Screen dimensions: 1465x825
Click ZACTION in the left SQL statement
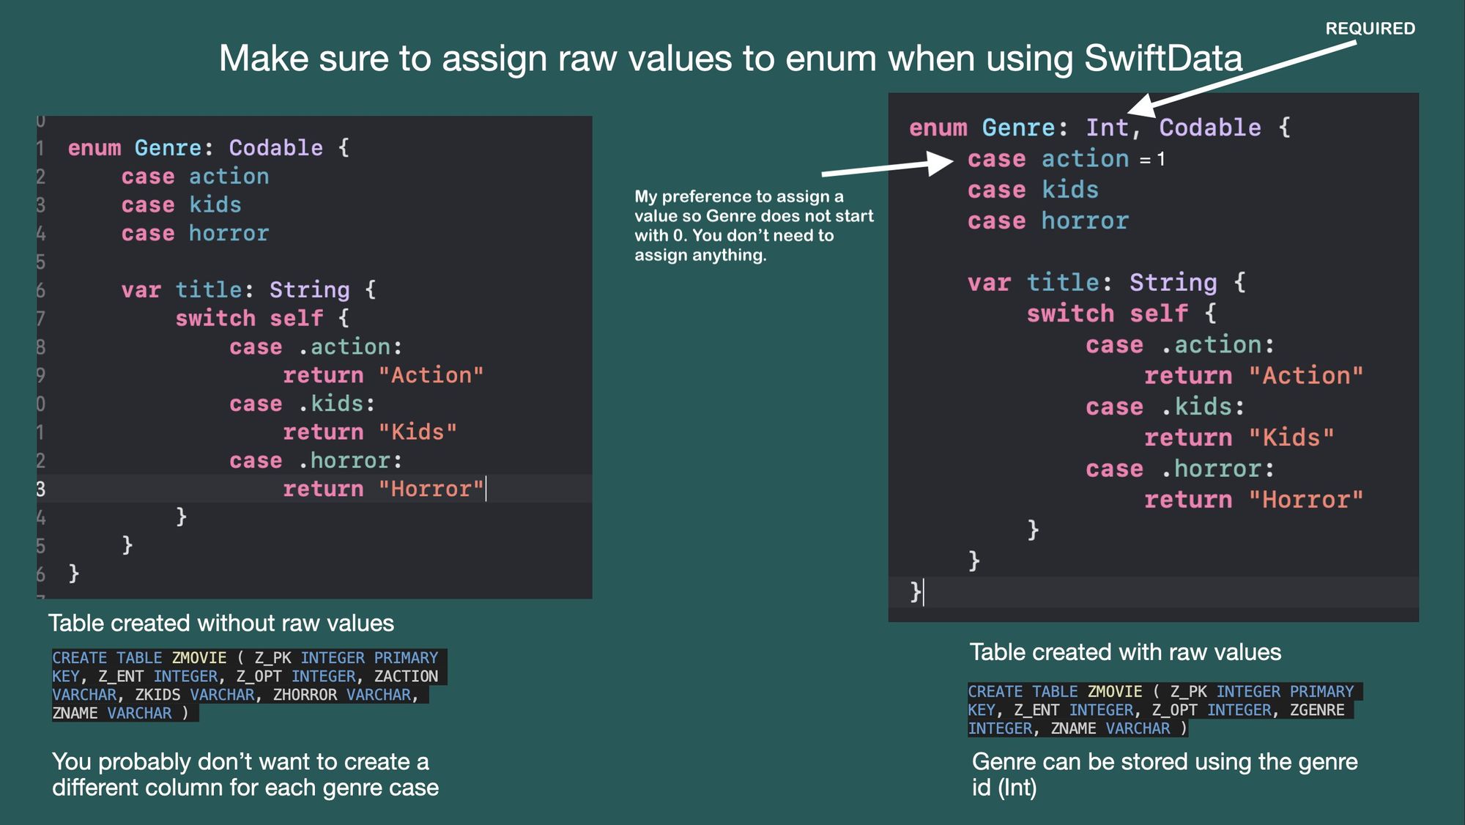tap(406, 676)
